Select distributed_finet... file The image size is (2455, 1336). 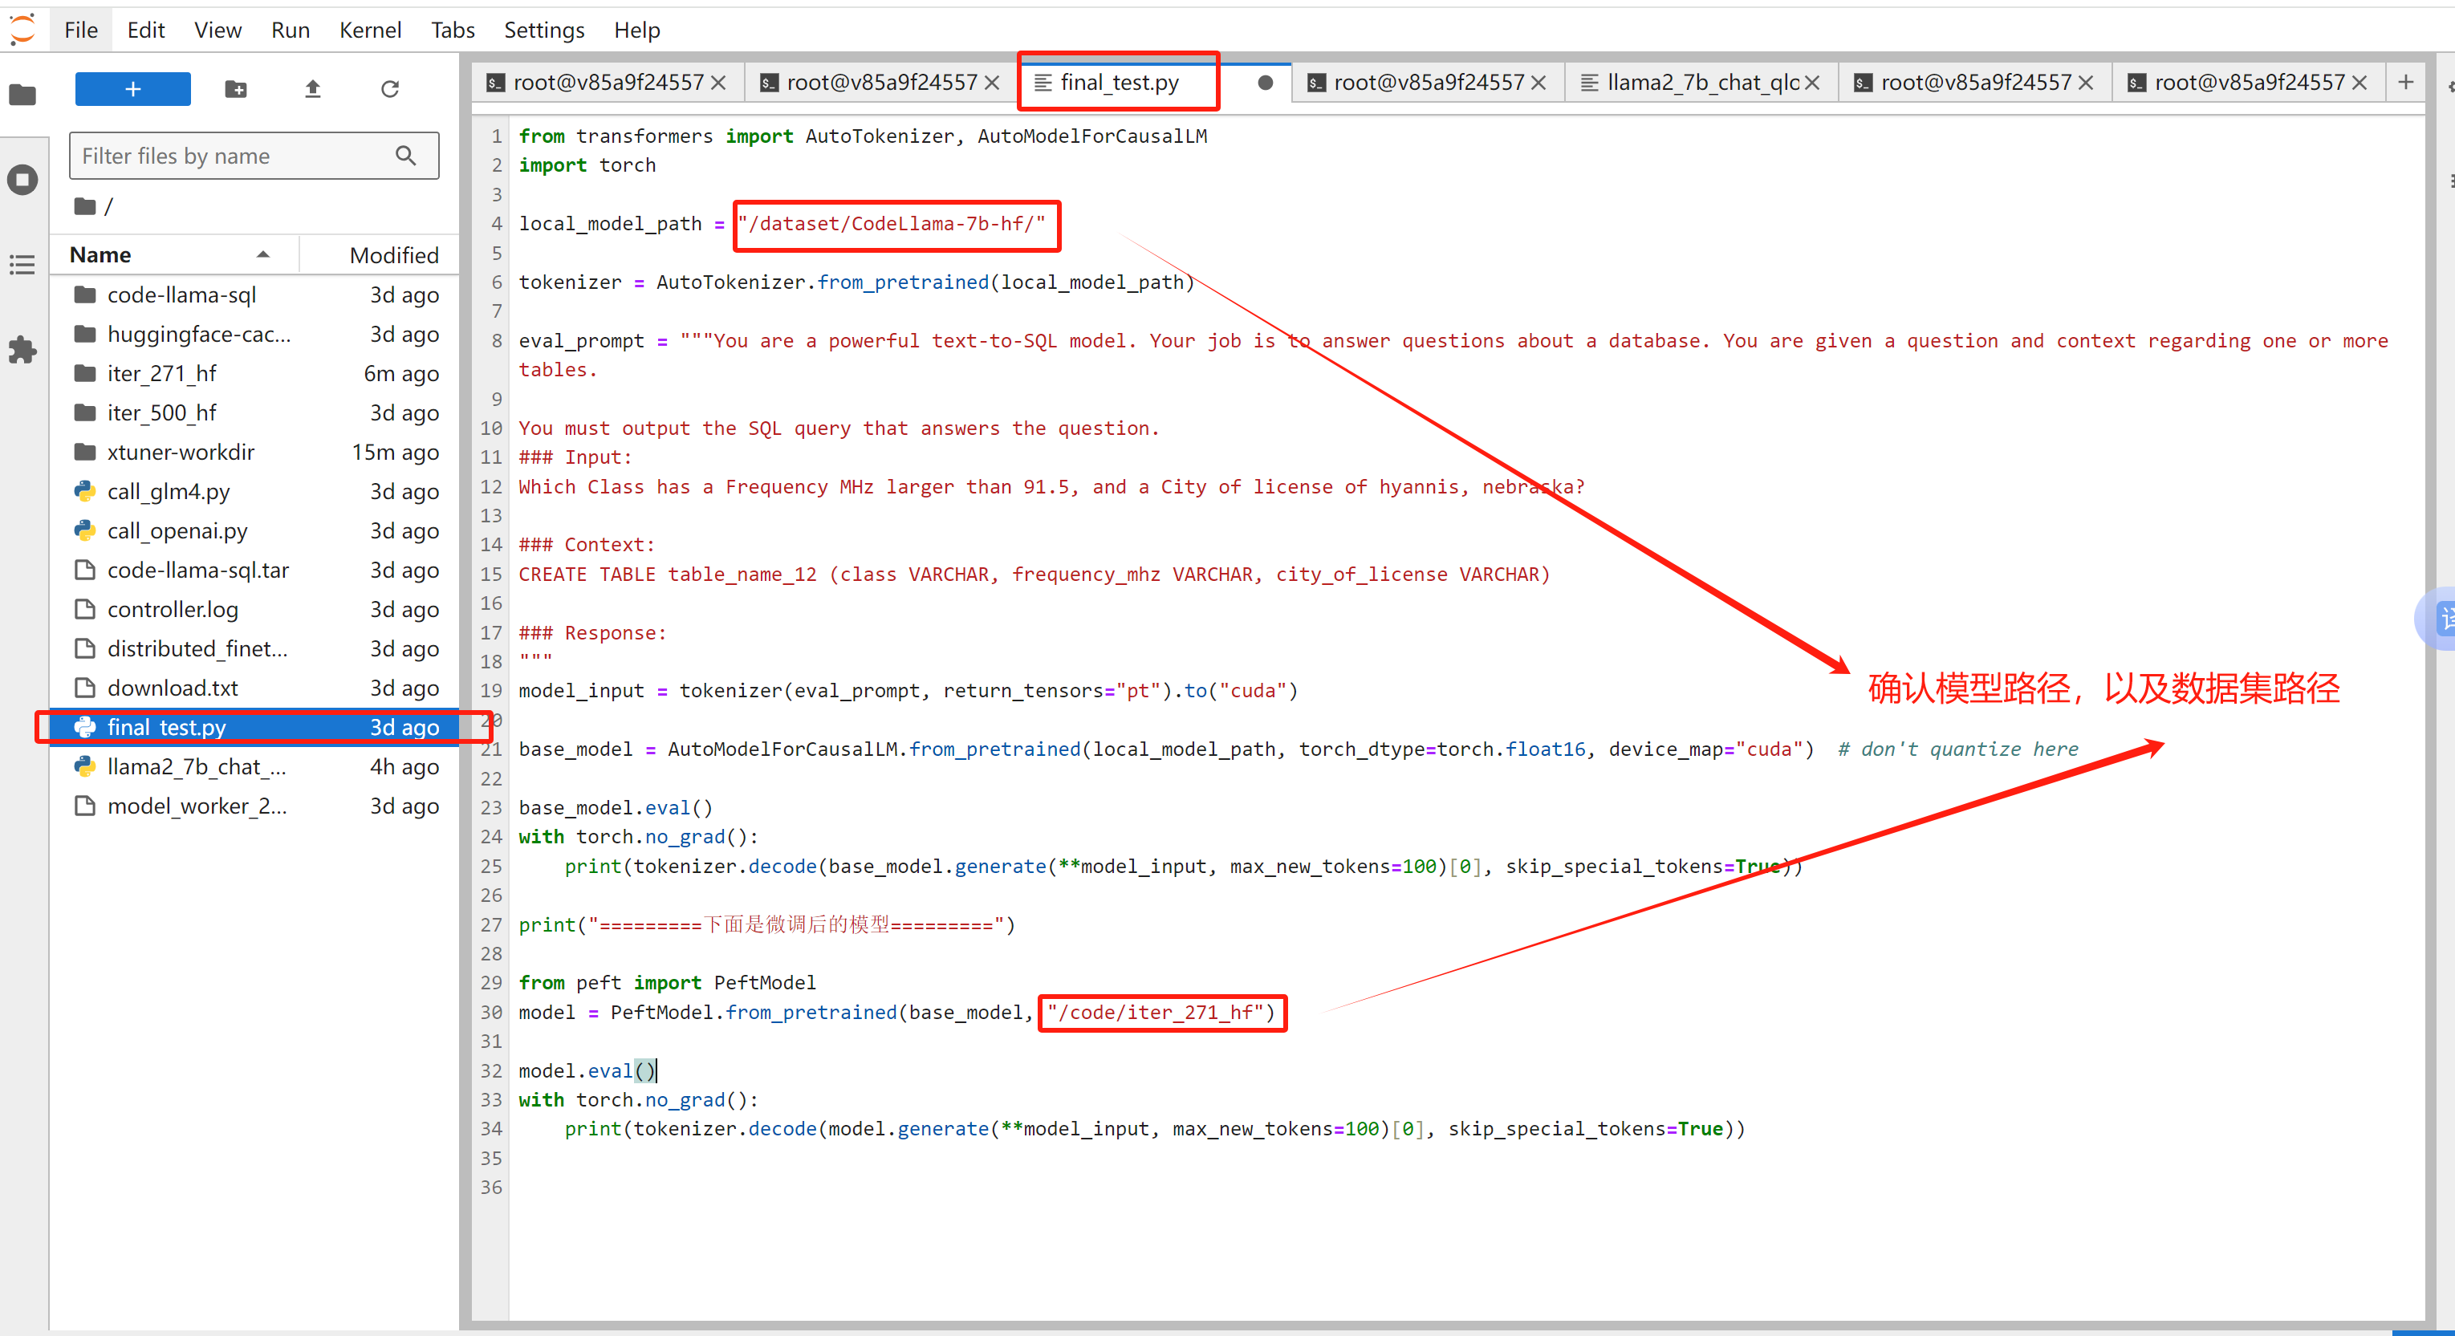click(x=255, y=648)
